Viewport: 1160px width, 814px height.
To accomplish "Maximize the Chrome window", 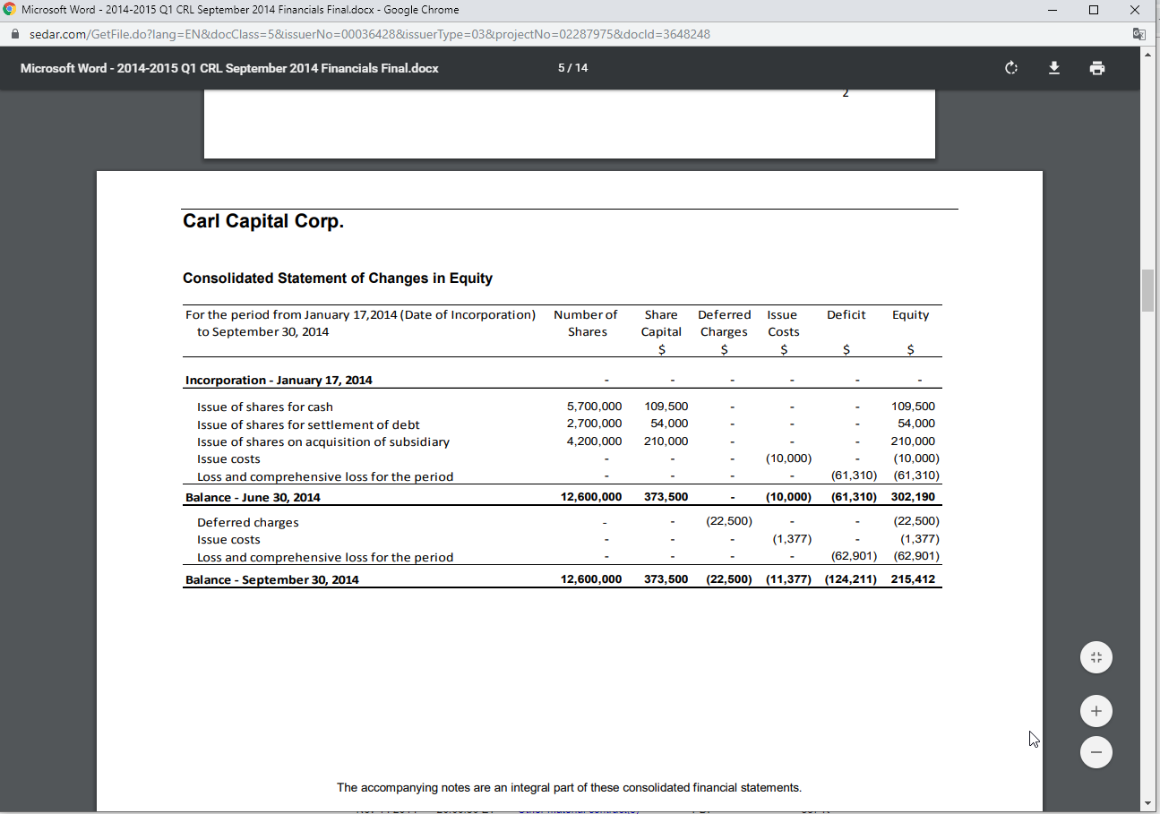I will pos(1094,10).
